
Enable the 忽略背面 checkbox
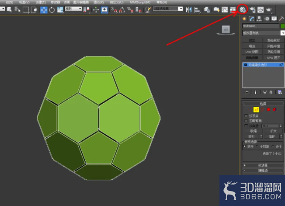(x=246, y=121)
